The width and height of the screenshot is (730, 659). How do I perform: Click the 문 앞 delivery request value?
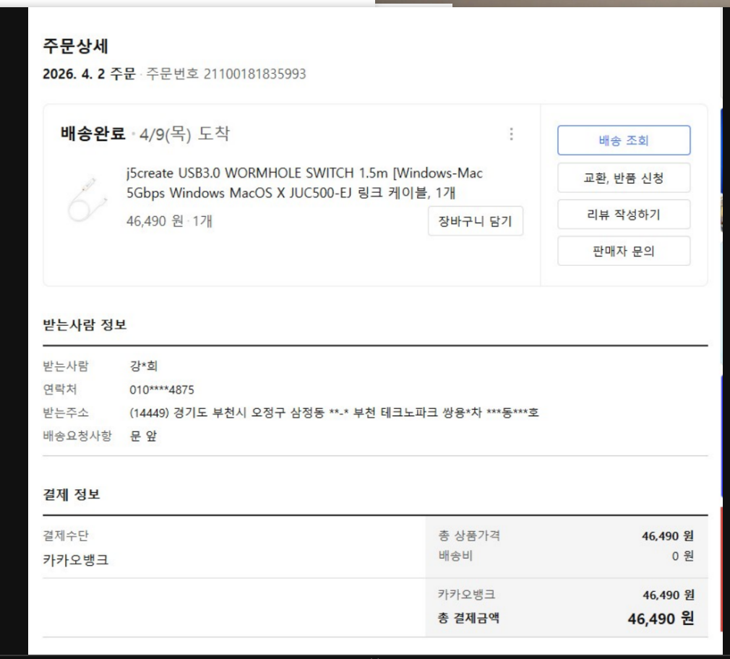coord(143,436)
